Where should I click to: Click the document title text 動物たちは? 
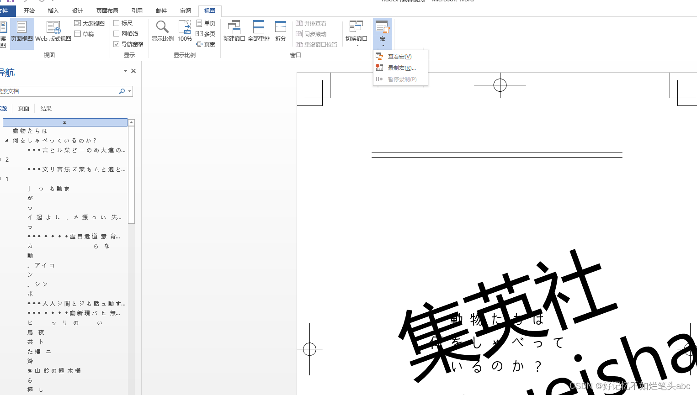(x=497, y=319)
